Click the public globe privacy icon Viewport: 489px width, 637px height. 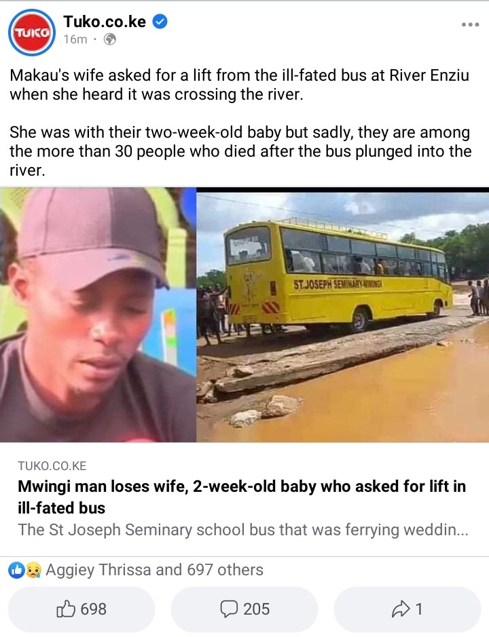pyautogui.click(x=110, y=39)
